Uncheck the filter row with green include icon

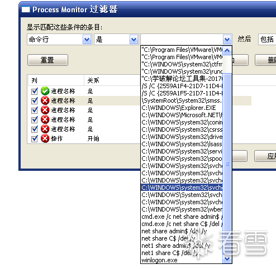click(35, 91)
